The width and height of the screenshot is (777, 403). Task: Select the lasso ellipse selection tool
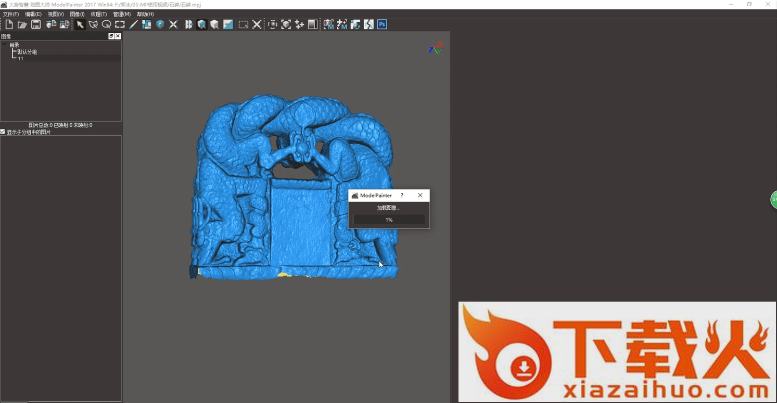click(107, 24)
